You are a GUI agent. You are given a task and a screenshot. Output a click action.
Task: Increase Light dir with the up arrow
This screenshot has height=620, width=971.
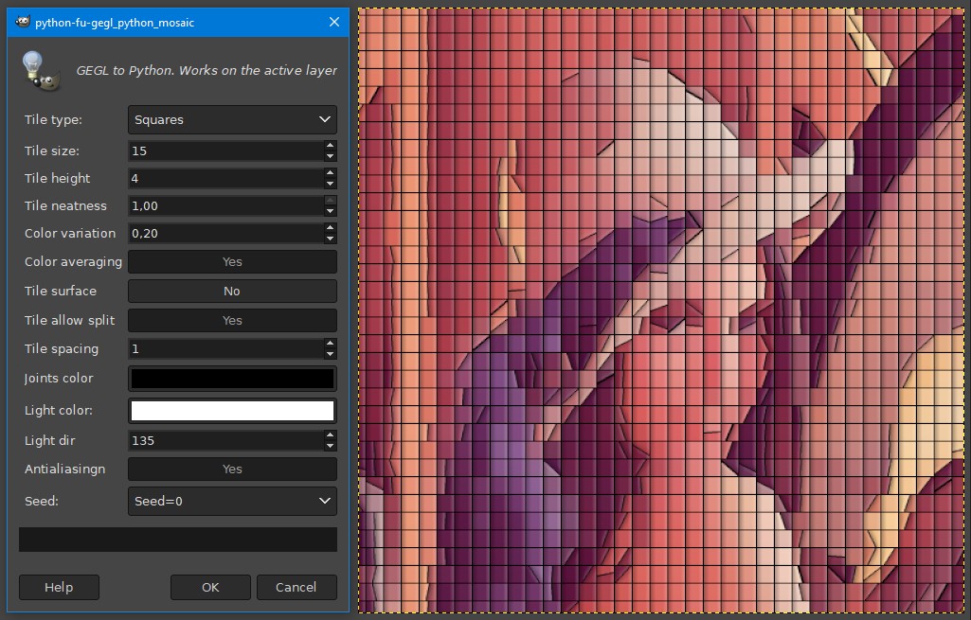[x=330, y=435]
